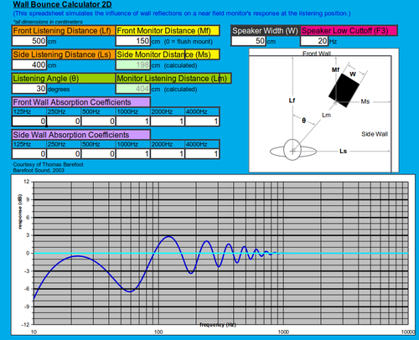Click the 100 tick label on frequency axis
Image resolution: width=419 pixels, height=340 pixels.
tap(158, 332)
